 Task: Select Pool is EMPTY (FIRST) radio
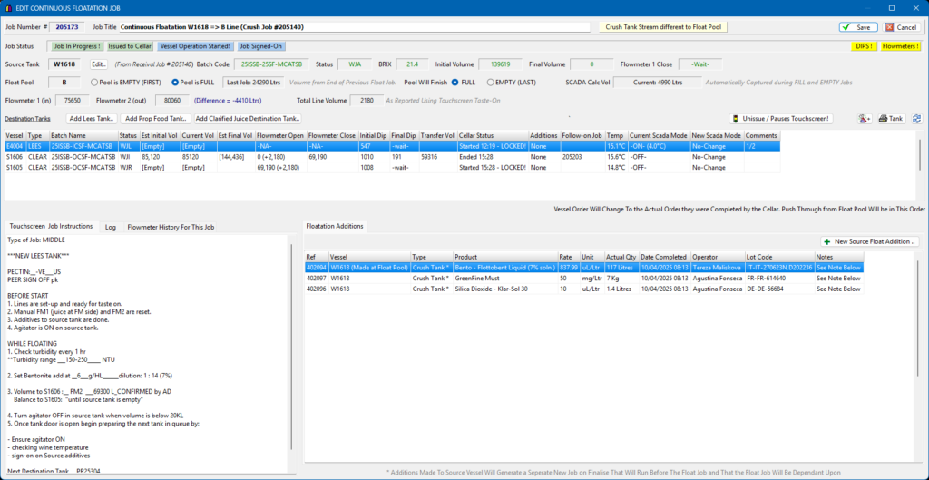click(x=94, y=82)
